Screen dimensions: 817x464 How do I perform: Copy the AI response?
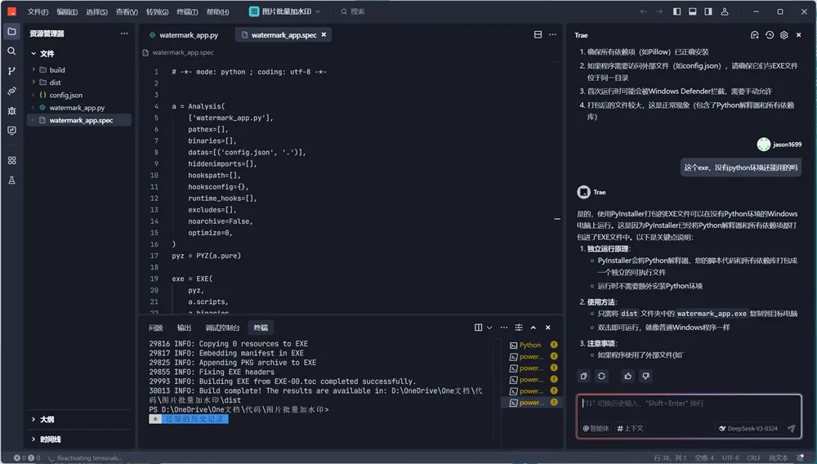pos(583,376)
